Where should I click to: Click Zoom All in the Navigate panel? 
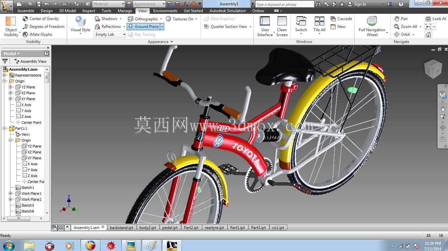pyautogui.click(x=406, y=27)
